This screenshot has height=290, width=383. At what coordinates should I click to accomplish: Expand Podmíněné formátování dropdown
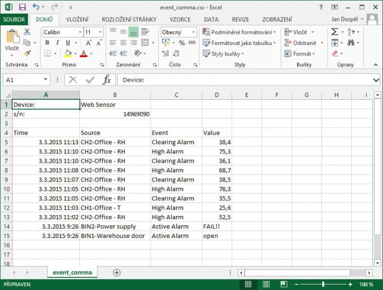[x=239, y=32]
